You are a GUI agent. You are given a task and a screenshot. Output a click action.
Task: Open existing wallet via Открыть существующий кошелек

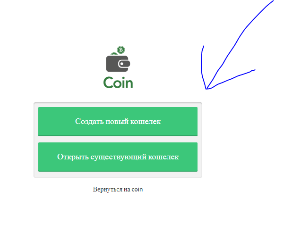coord(118,157)
